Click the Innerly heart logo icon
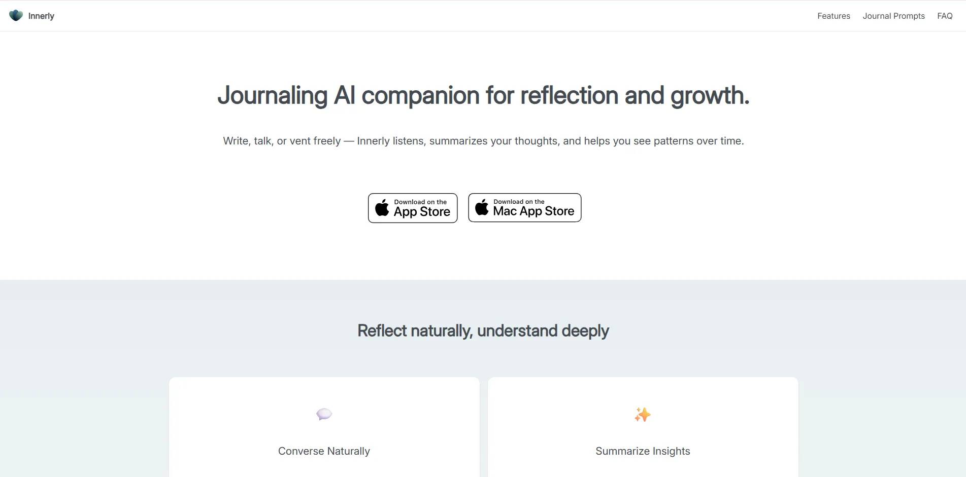966x477 pixels. (16, 15)
